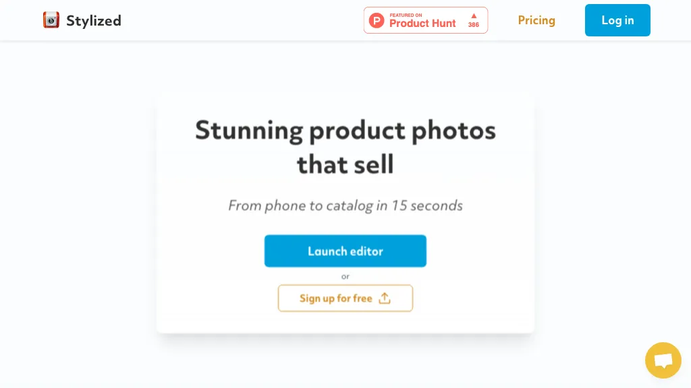
Task: Click the Product Hunt 'P' circle logo
Action: click(377, 20)
